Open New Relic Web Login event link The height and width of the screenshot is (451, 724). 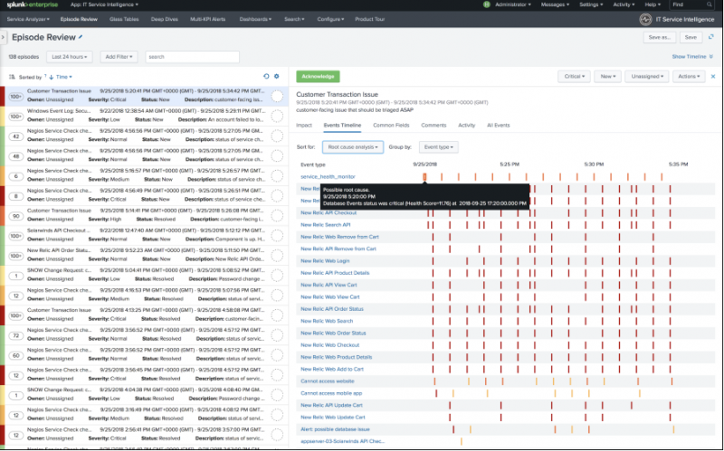pos(325,261)
